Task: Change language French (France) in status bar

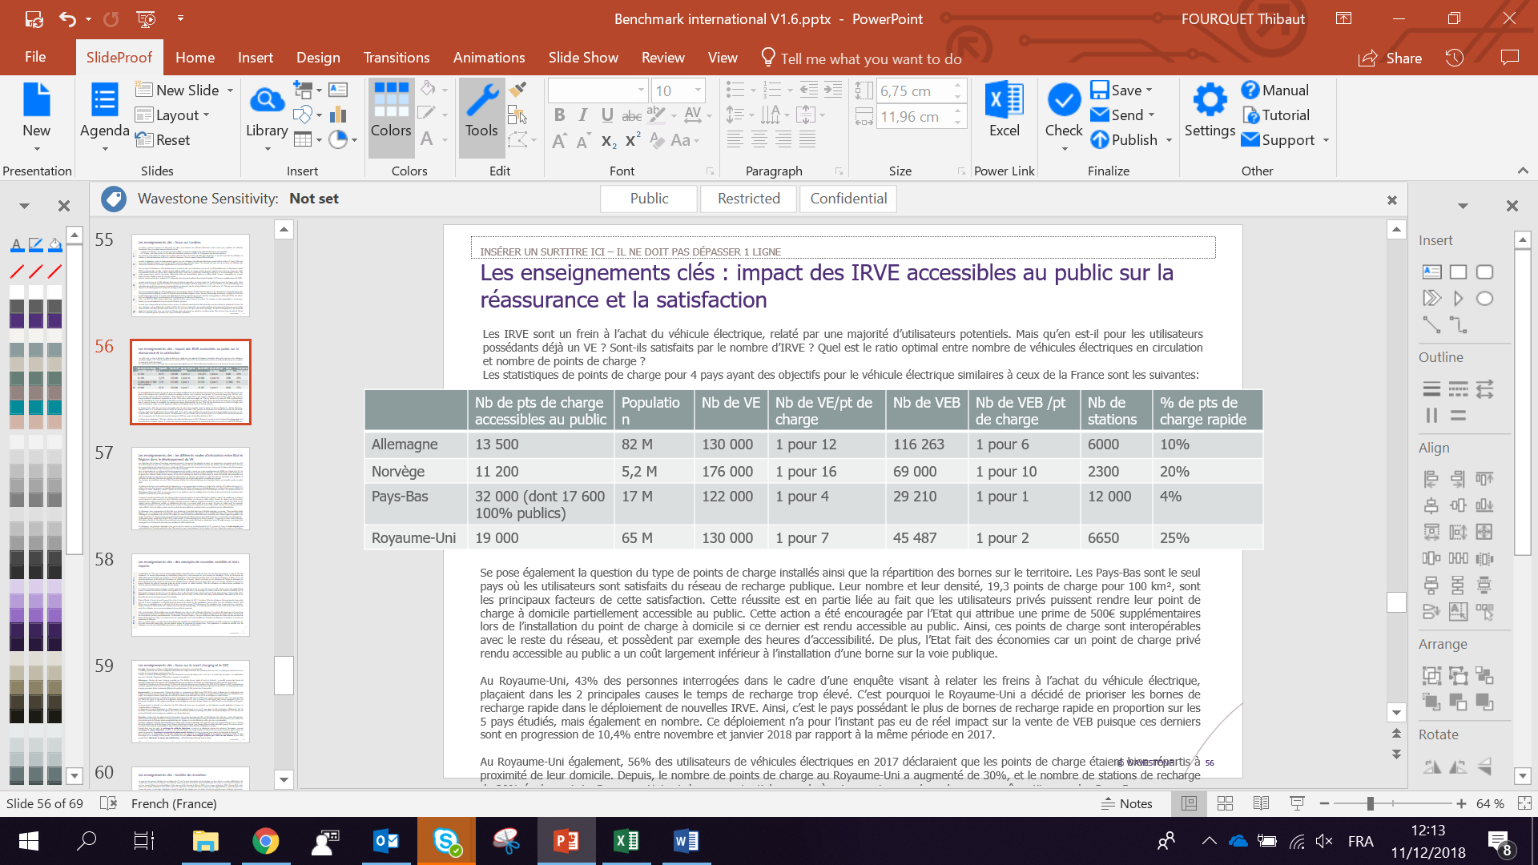Action: coord(174,803)
